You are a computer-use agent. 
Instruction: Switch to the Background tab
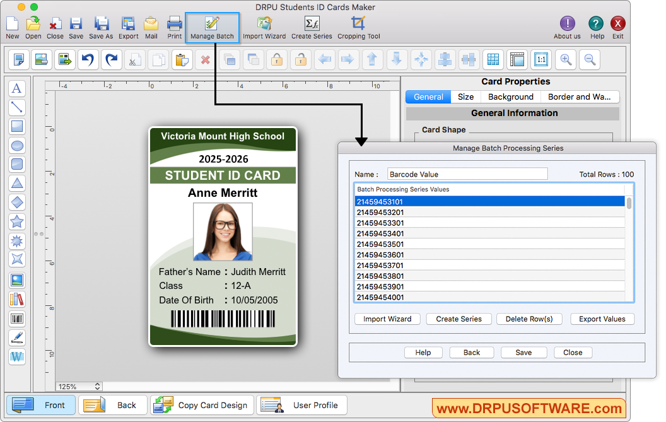tap(510, 97)
